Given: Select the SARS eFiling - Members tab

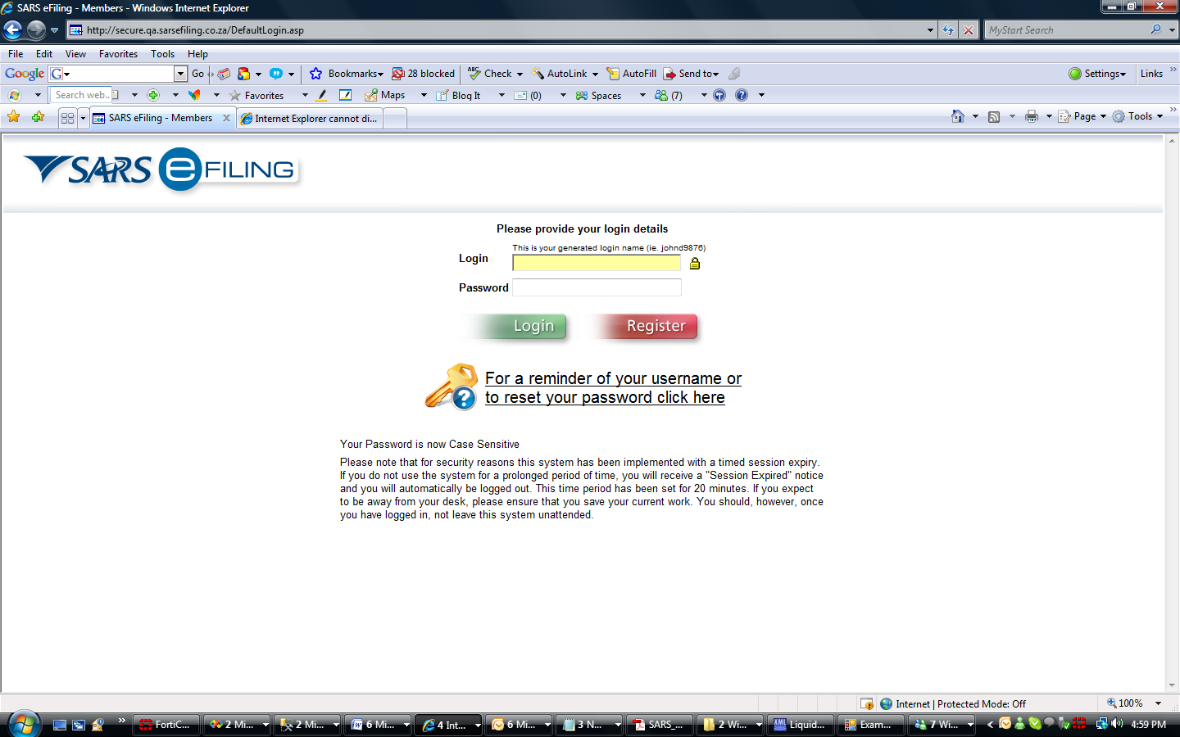Looking at the screenshot, I should pos(161,118).
